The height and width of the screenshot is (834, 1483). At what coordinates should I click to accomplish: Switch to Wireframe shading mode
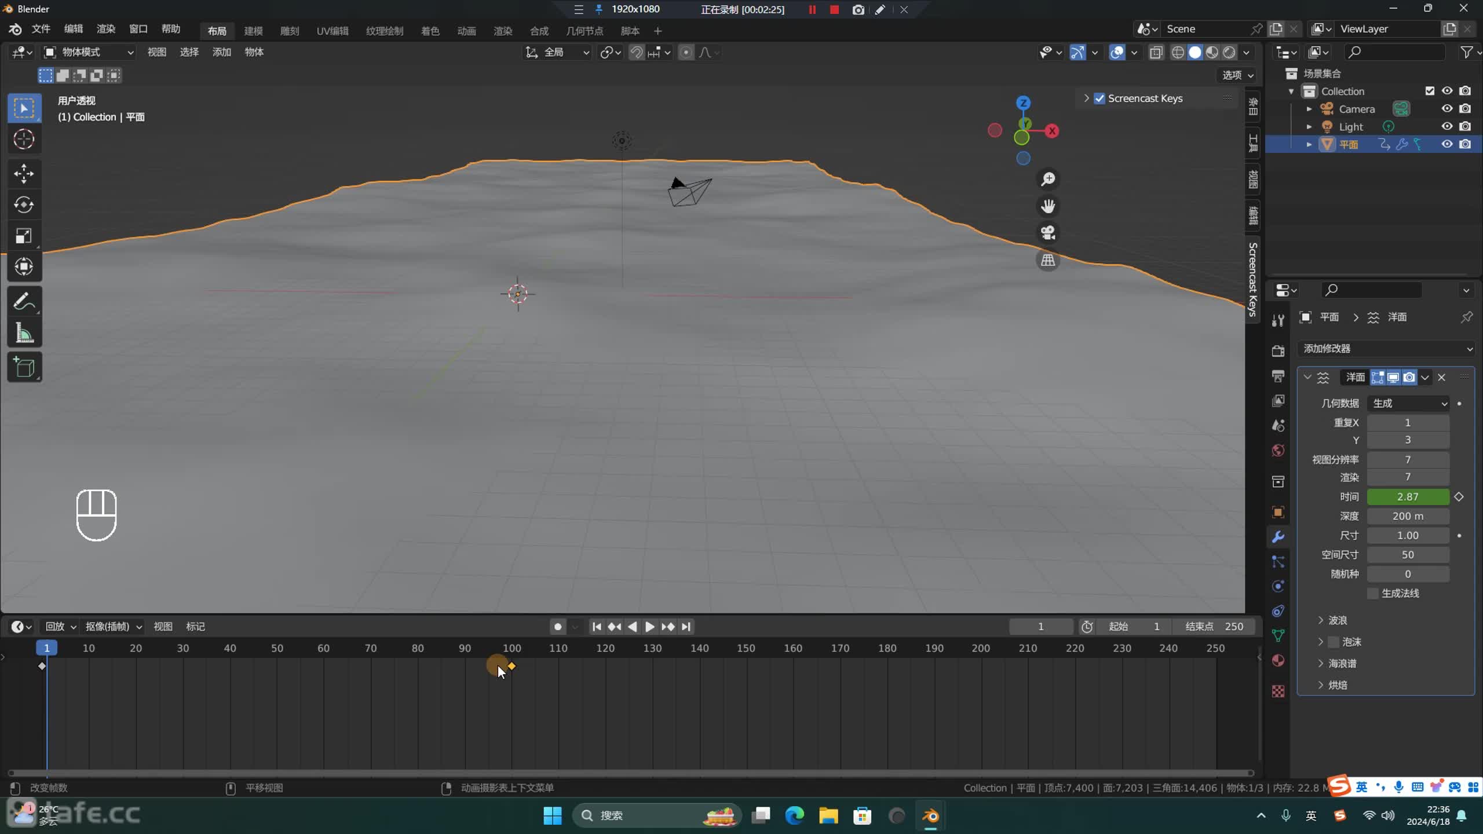tap(1178, 53)
